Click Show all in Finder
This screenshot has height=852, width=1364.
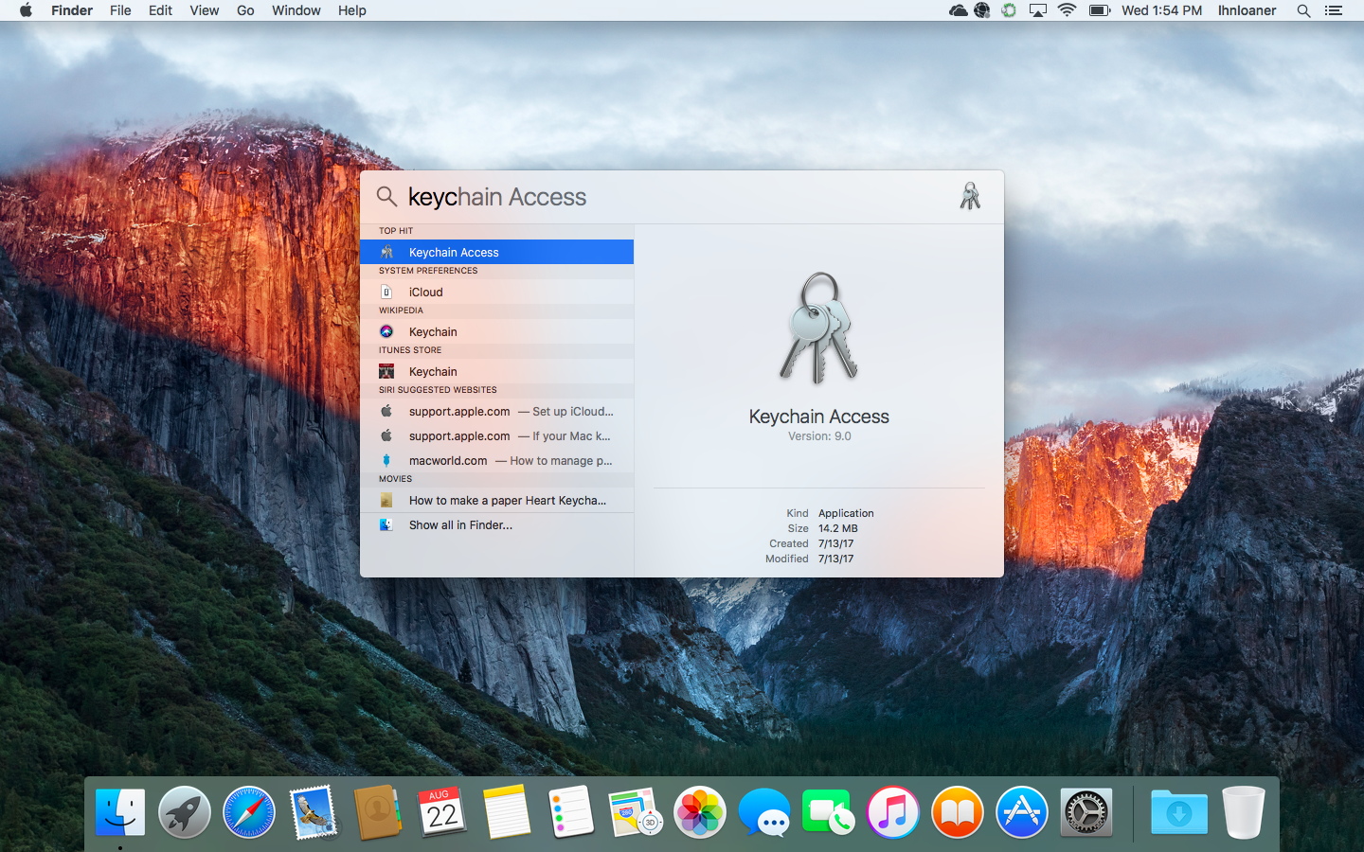pos(496,524)
